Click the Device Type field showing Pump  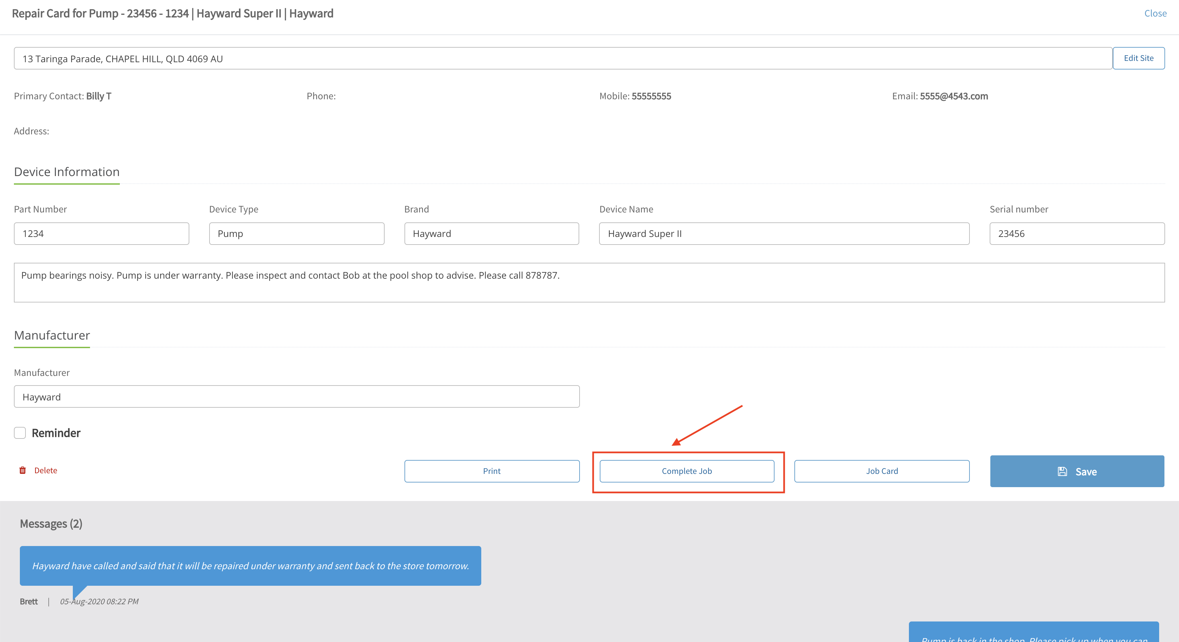[296, 233]
